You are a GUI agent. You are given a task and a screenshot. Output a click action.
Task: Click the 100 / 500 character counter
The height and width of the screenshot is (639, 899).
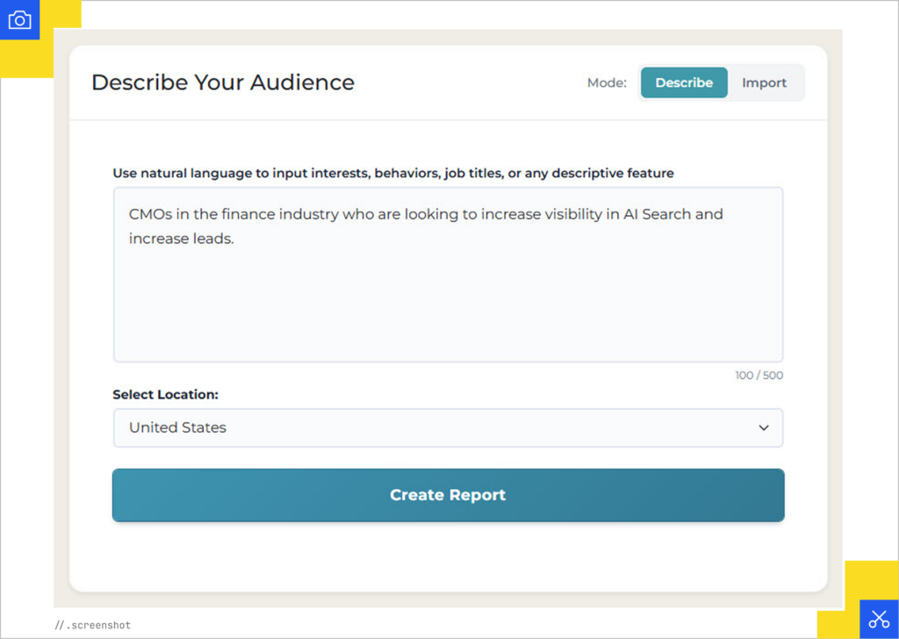pyautogui.click(x=759, y=376)
